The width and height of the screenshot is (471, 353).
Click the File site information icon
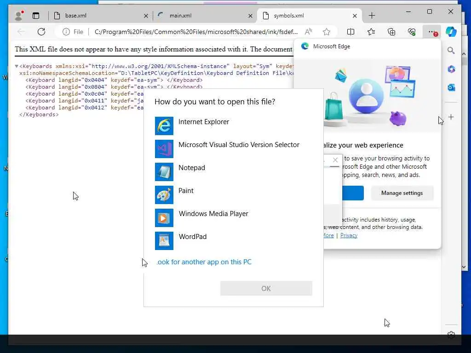(x=73, y=32)
